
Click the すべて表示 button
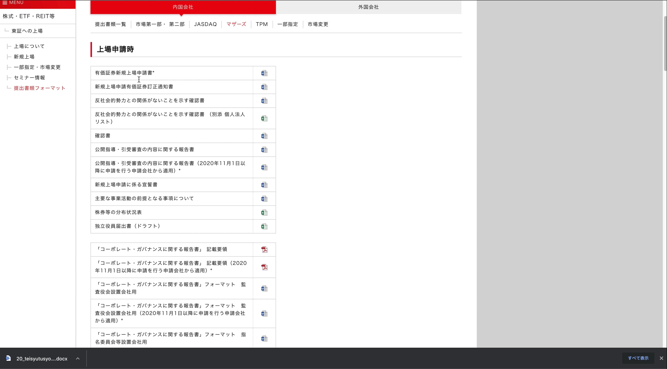[638, 358]
